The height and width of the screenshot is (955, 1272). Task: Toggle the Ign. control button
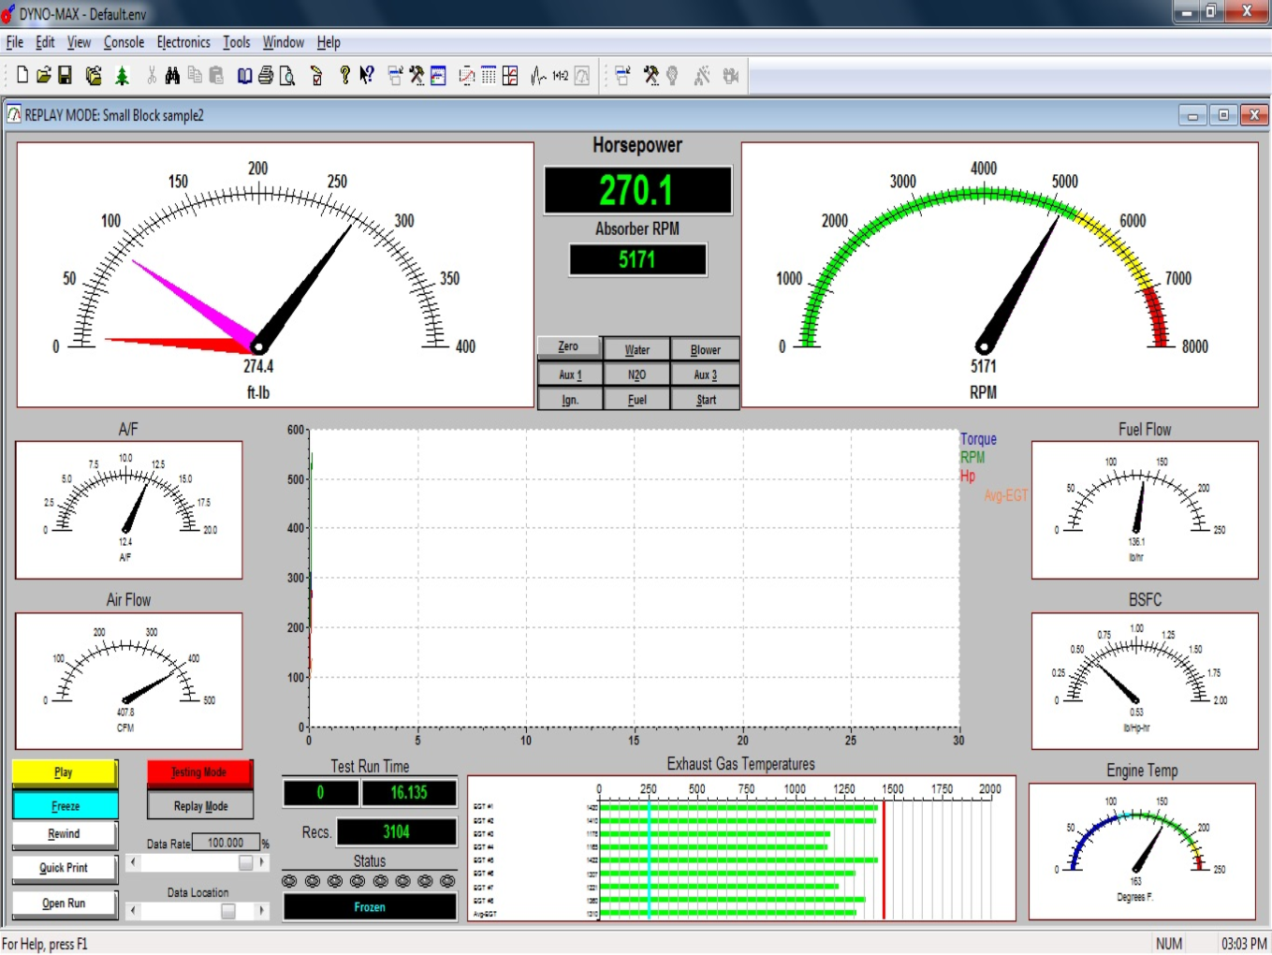coord(570,400)
